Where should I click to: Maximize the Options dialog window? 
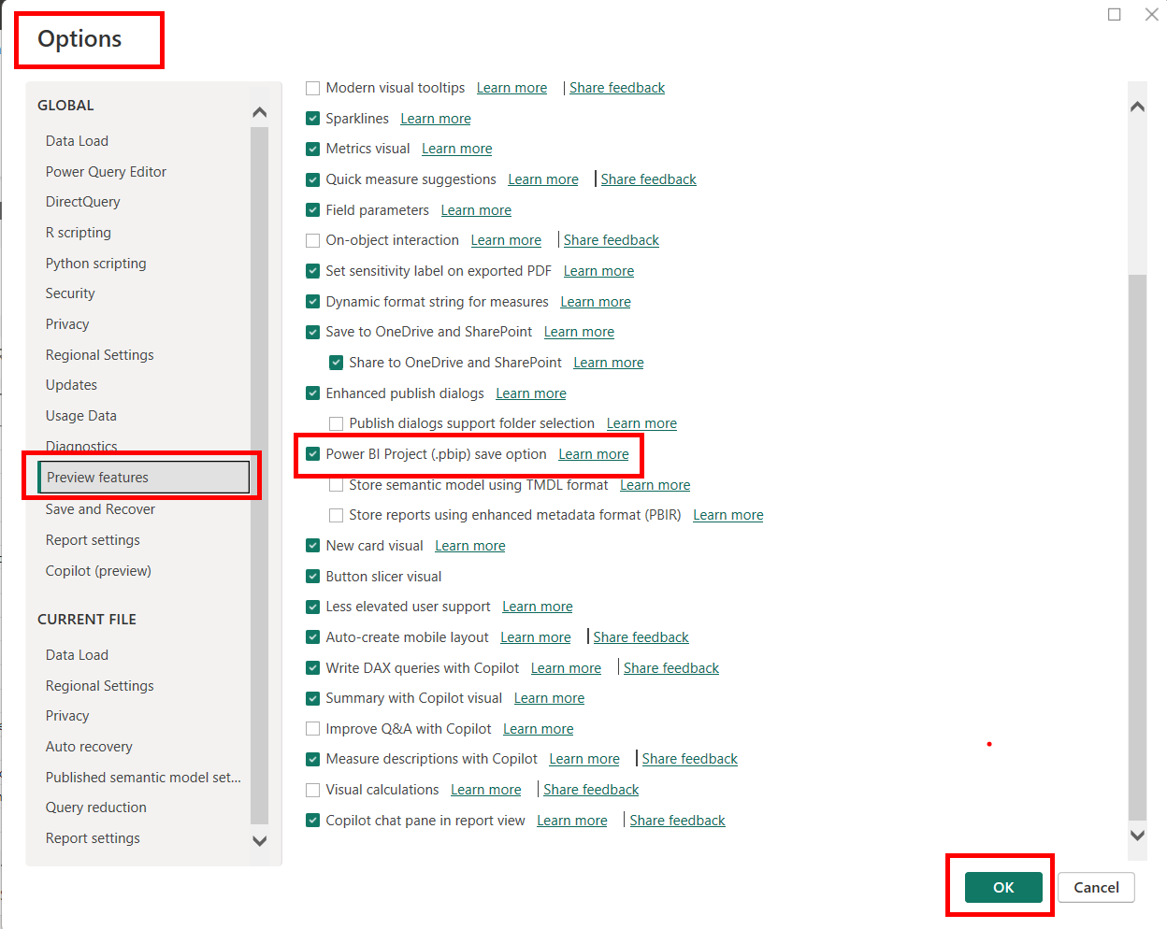click(x=1115, y=14)
